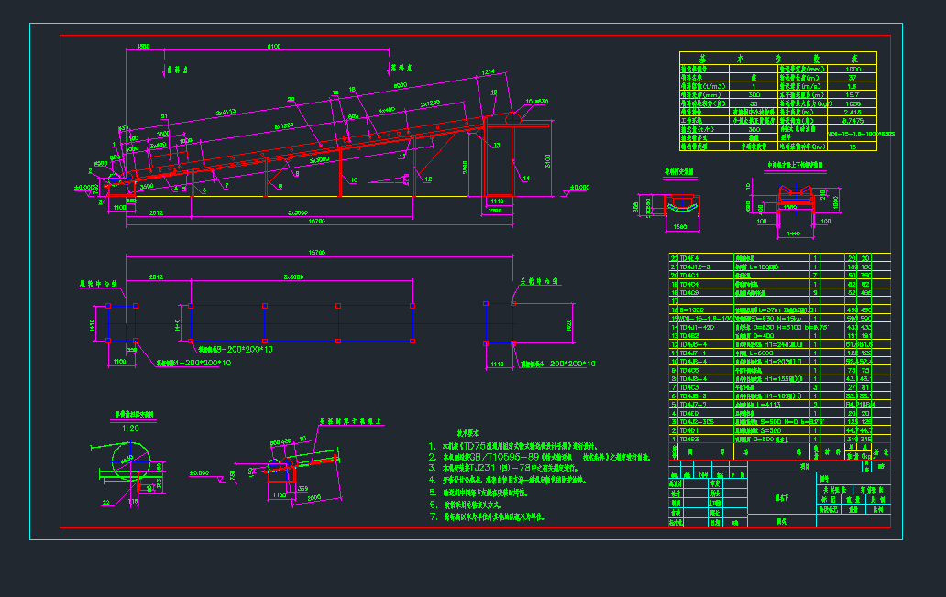Click the 3100 vertical height dimension
946x597 pixels.
[x=548, y=159]
